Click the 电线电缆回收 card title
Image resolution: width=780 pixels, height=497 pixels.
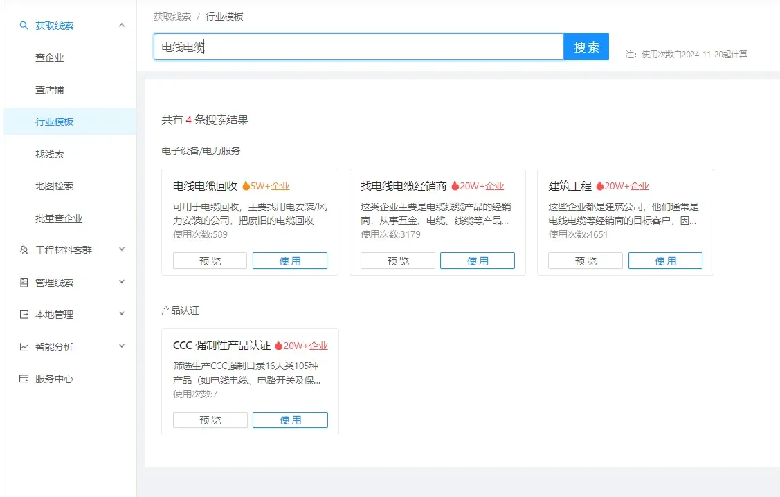[x=205, y=187]
